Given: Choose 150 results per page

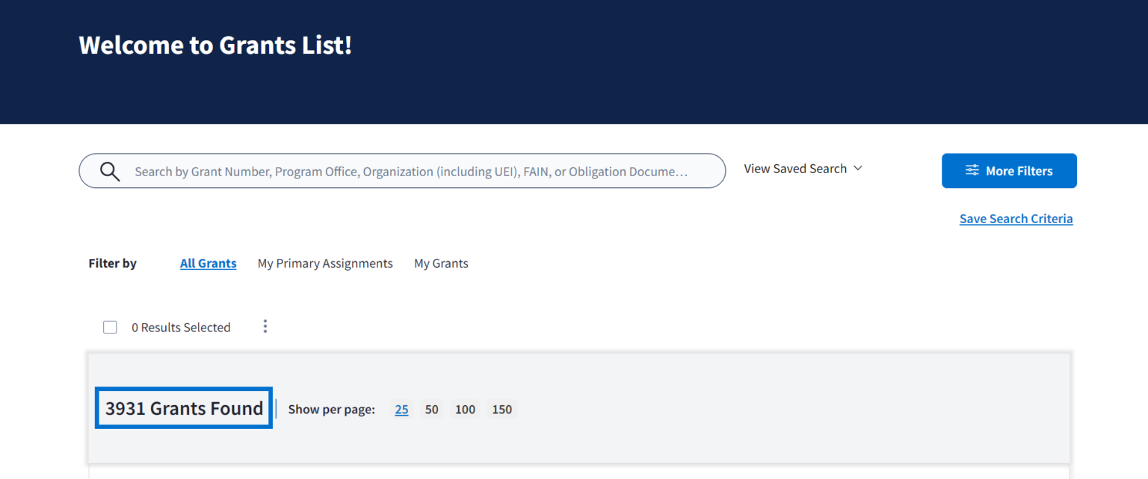Looking at the screenshot, I should 502,409.
